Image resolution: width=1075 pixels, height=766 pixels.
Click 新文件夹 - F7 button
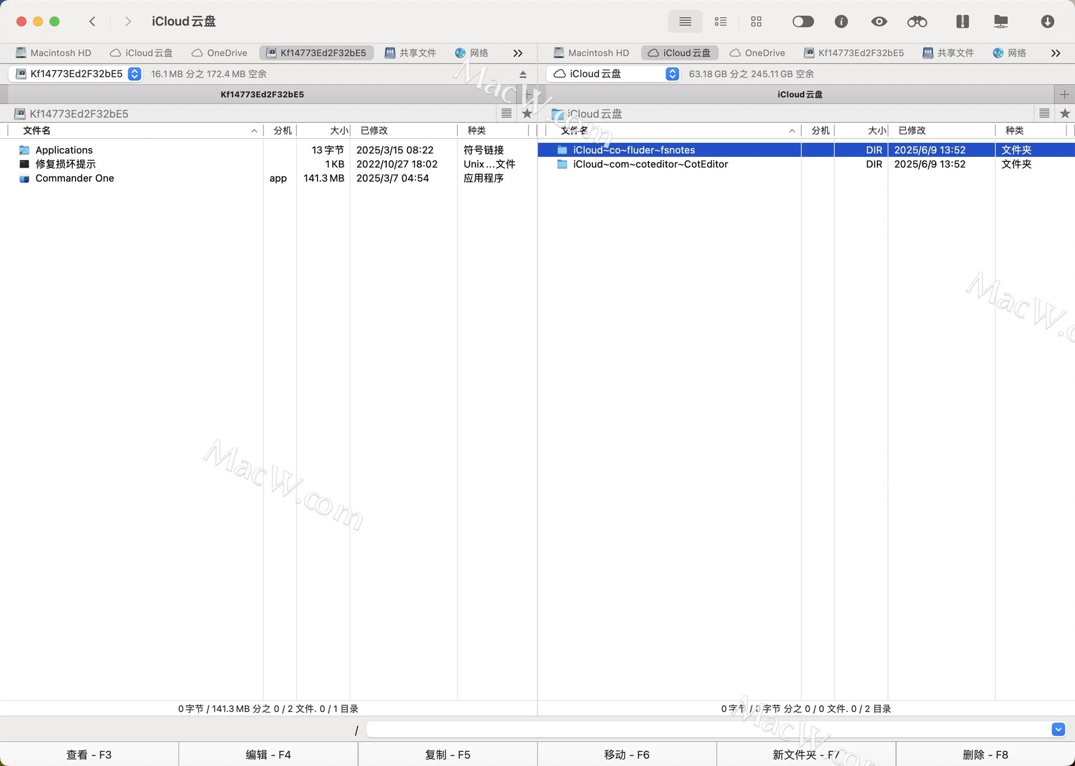(x=806, y=754)
